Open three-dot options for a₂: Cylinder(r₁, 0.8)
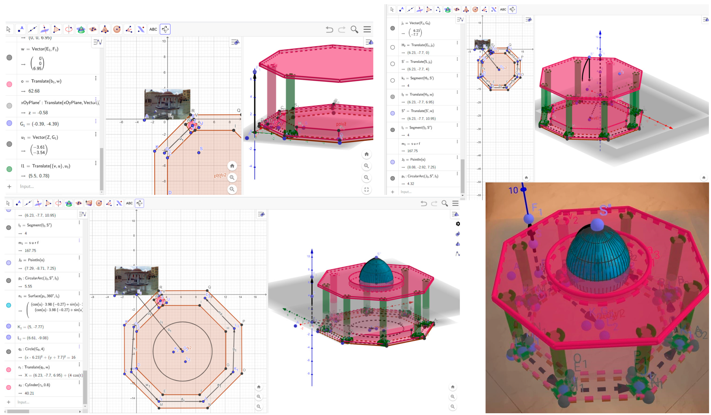This screenshot has height=415, width=711. 79,382
